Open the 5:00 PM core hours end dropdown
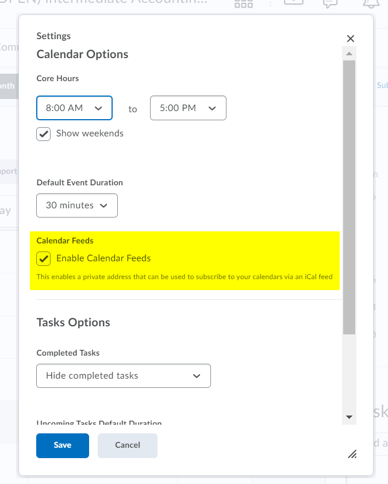Viewport: 388px width, 484px height. 188,108
